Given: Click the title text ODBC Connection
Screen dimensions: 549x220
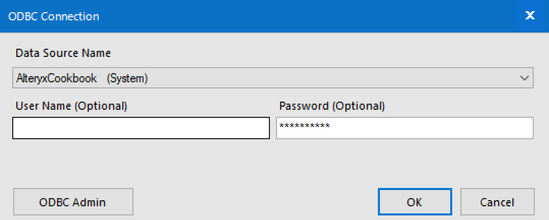Looking at the screenshot, I should 53,16.
